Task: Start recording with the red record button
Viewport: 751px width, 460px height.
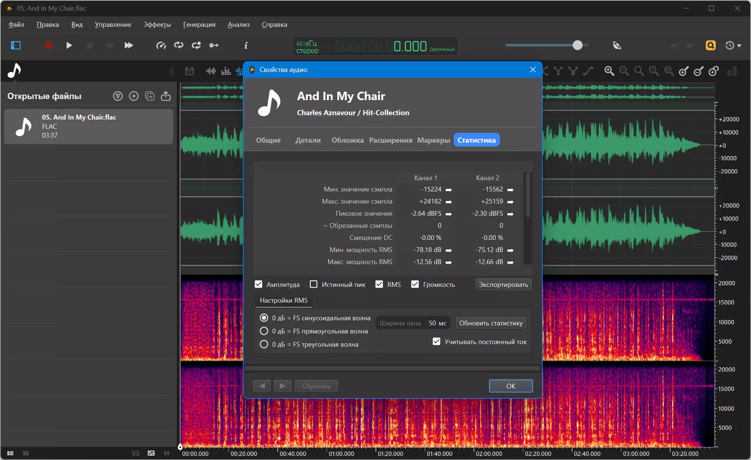Action: (x=49, y=45)
